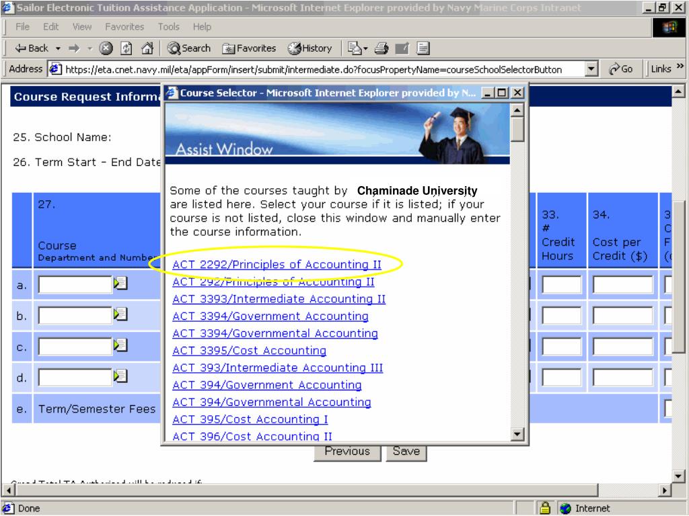Open course selector icon for row d
Viewport: 689px width, 516px height.
[x=120, y=376]
